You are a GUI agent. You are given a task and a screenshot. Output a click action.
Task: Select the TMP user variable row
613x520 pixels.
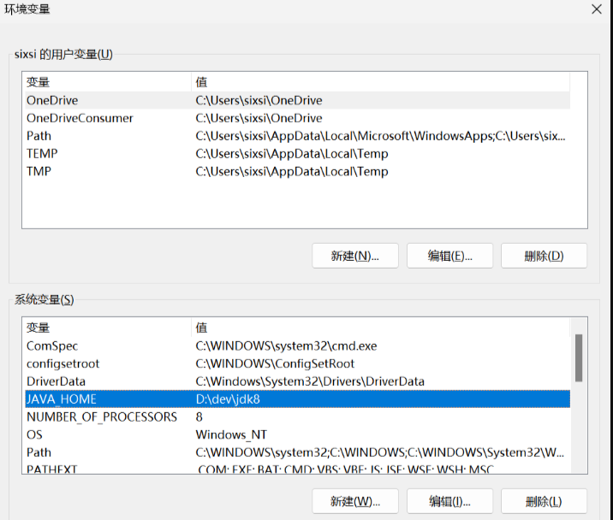39,172
